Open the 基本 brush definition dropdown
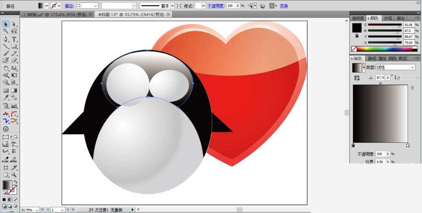Image resolution: width=422 pixels, height=213 pixels. [x=173, y=5]
